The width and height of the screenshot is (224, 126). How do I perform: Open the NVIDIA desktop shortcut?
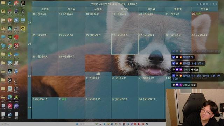(10, 37)
